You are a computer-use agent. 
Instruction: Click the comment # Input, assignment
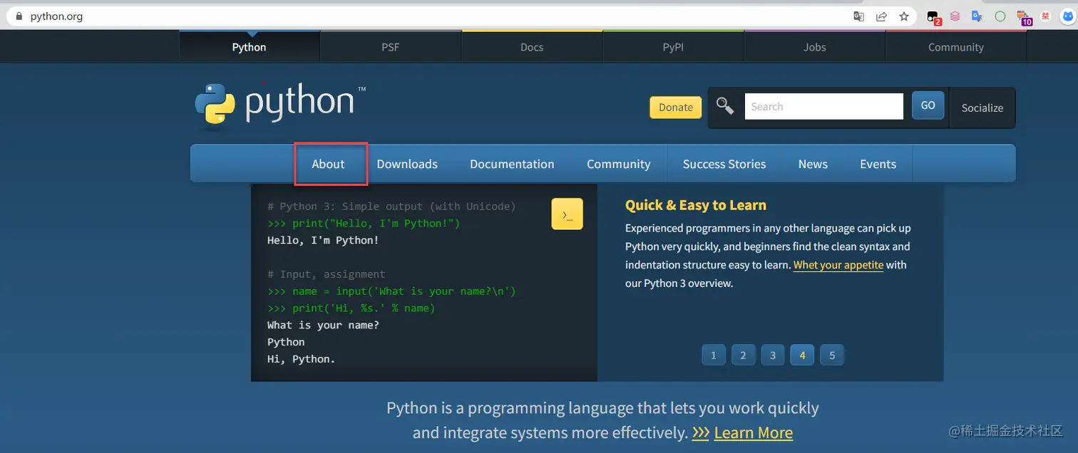(x=327, y=274)
